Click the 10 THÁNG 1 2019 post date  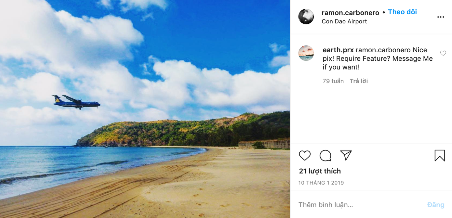321,183
